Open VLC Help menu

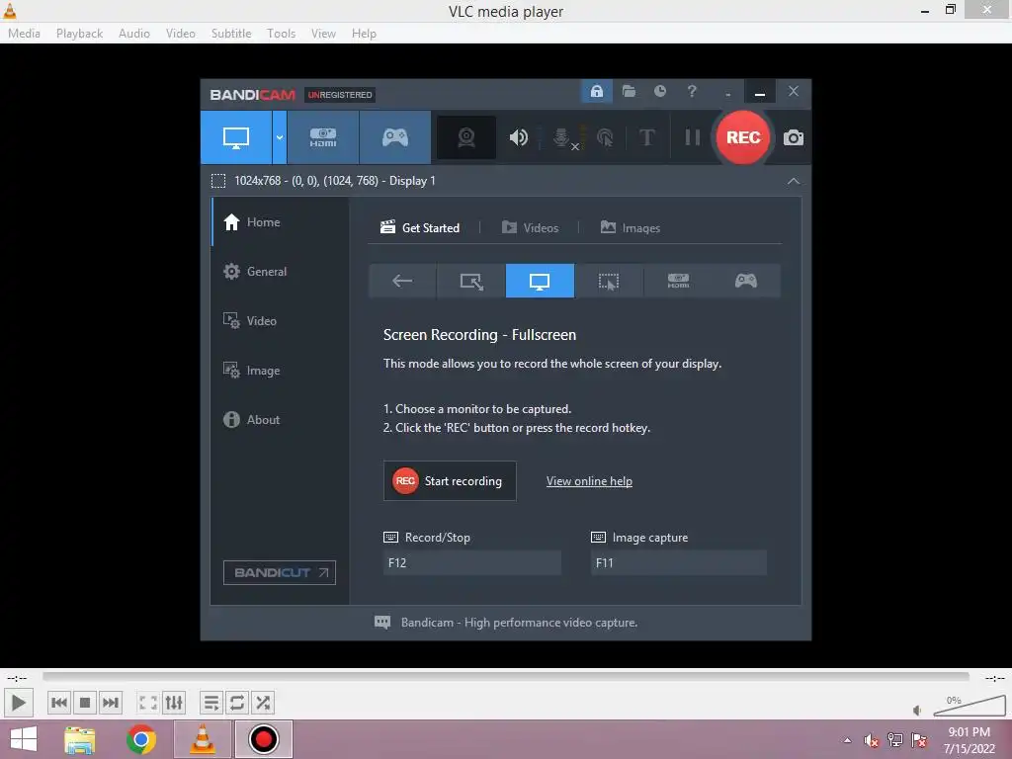(x=364, y=34)
